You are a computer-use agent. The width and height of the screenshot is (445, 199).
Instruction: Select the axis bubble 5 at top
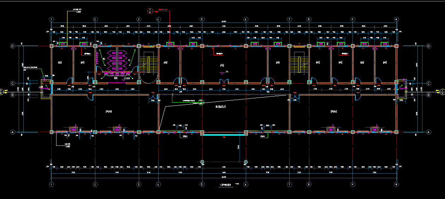click(x=202, y=19)
